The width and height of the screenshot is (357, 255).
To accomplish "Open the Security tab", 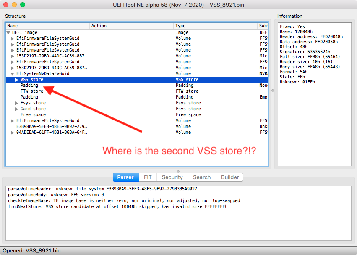I will 172,177.
